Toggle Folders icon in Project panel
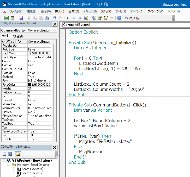This screenshot has height=177, width=190. (18, 154)
